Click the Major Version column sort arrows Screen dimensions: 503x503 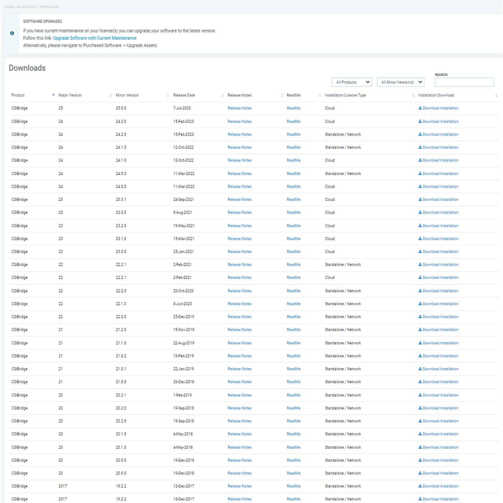(111, 95)
